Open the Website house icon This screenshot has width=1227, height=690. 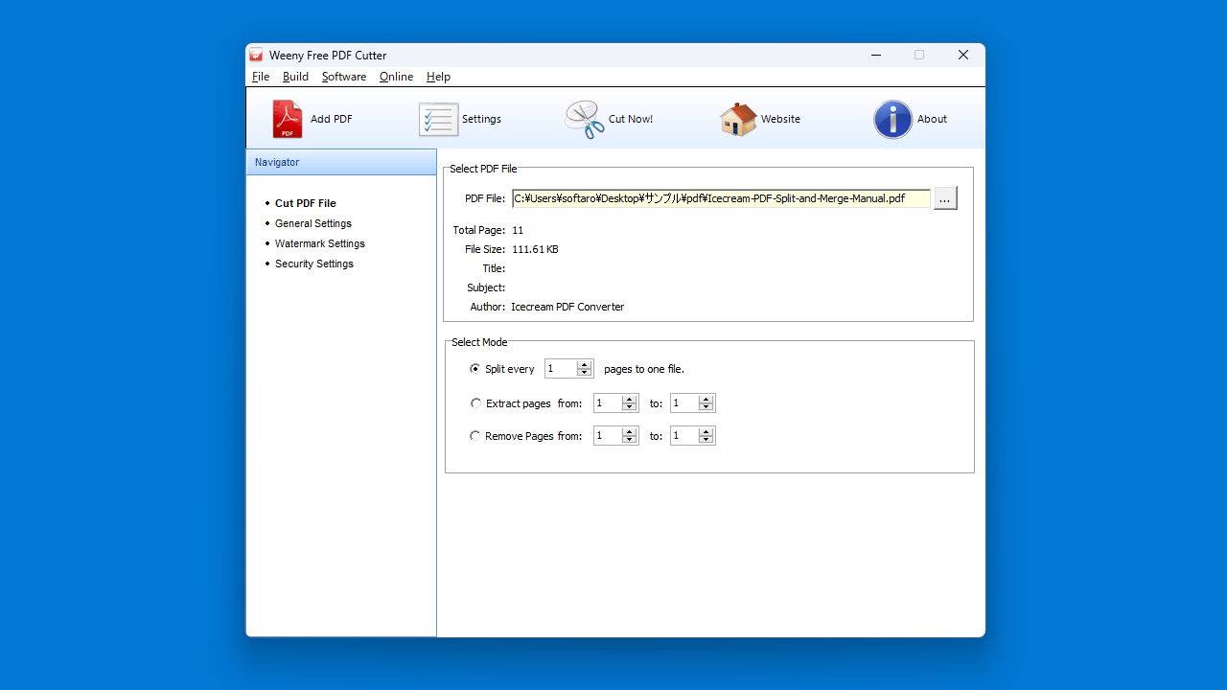(738, 120)
